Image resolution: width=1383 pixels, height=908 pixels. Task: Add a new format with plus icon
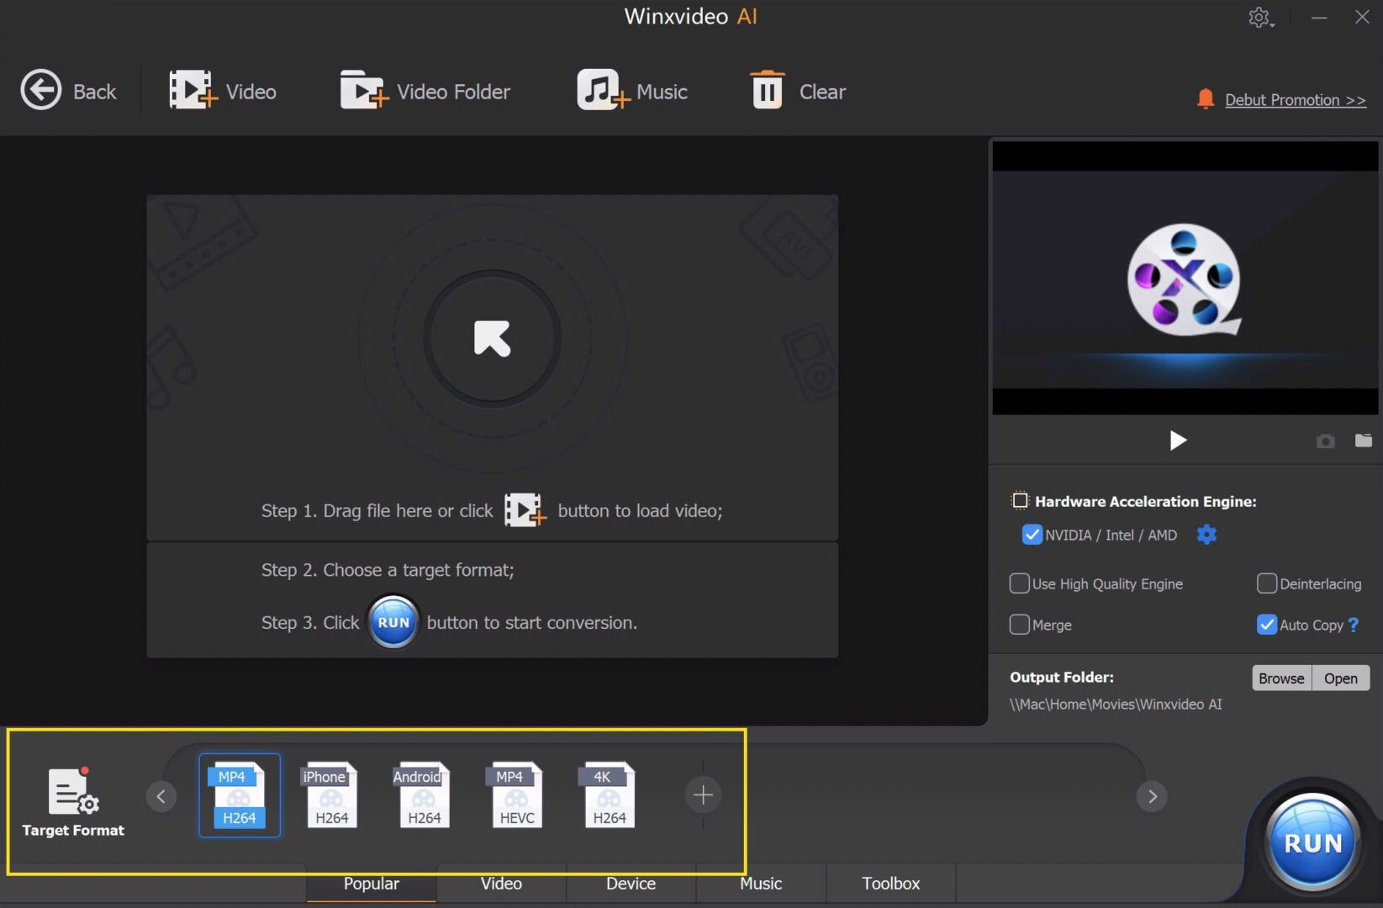(703, 795)
